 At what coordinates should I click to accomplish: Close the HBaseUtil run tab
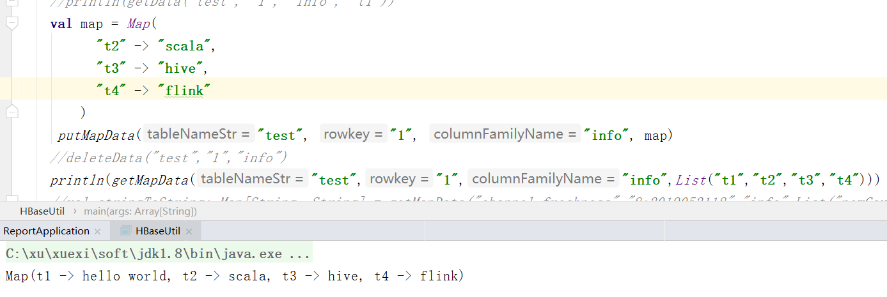[189, 231]
